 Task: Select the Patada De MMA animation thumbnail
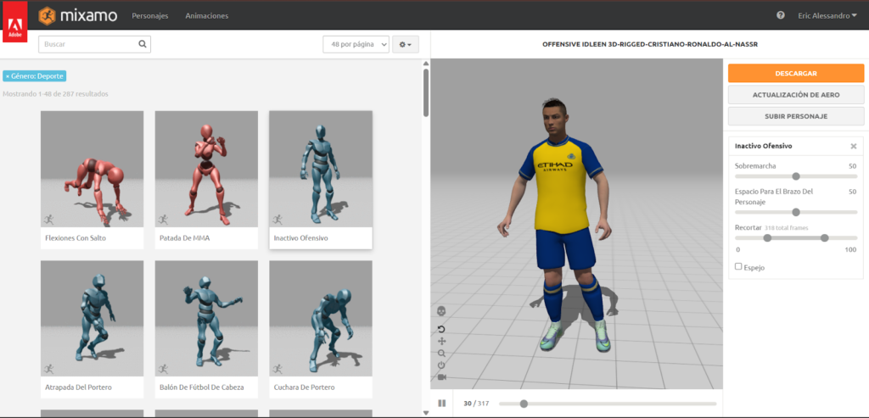pyautogui.click(x=206, y=169)
